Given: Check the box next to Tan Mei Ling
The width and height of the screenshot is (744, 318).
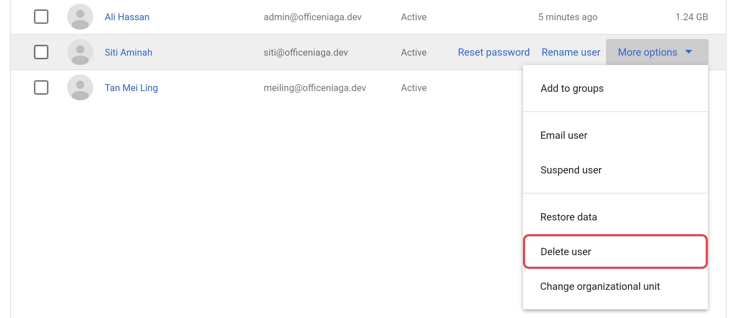Looking at the screenshot, I should click(x=41, y=87).
